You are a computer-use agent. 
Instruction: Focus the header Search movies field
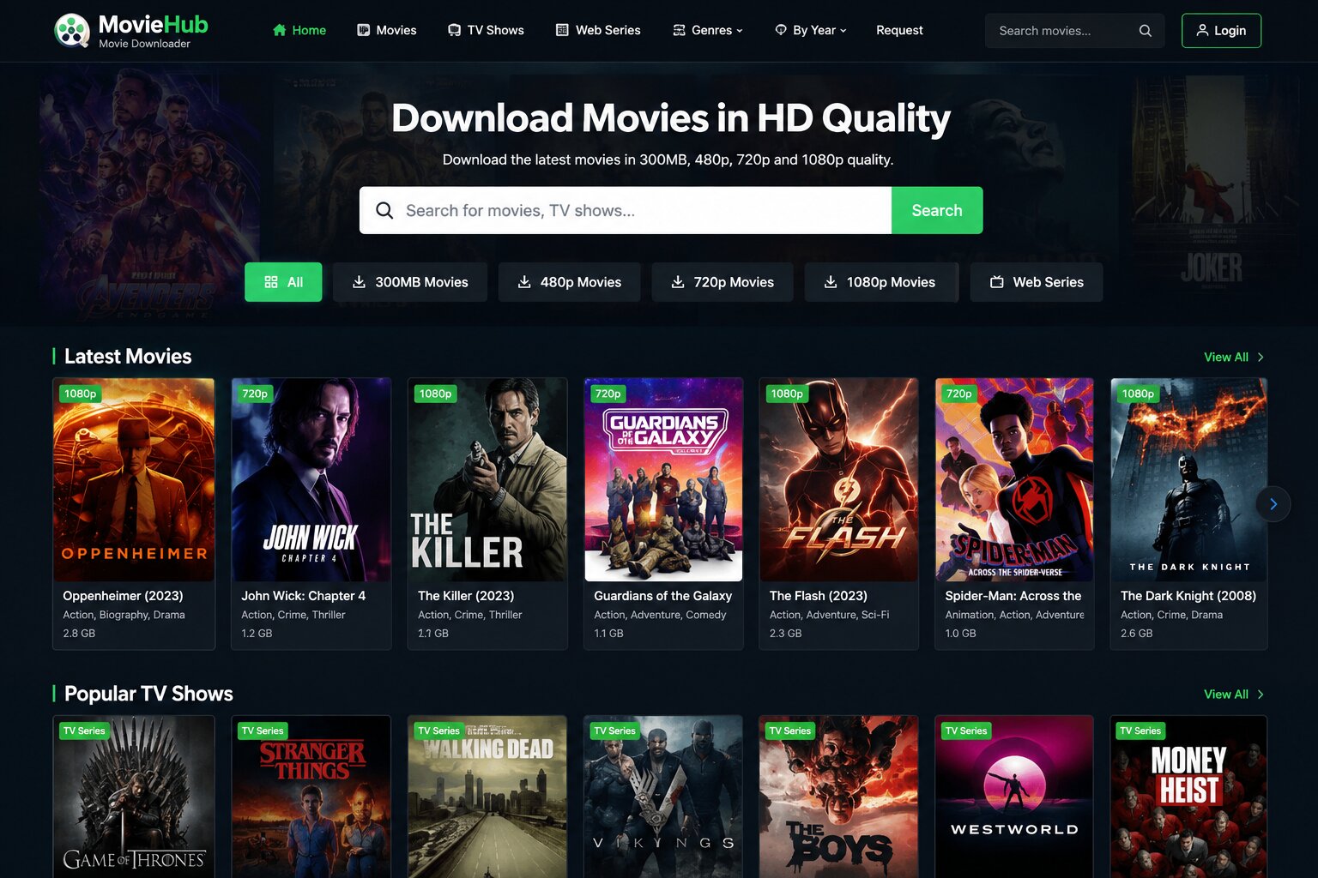click(x=1074, y=31)
